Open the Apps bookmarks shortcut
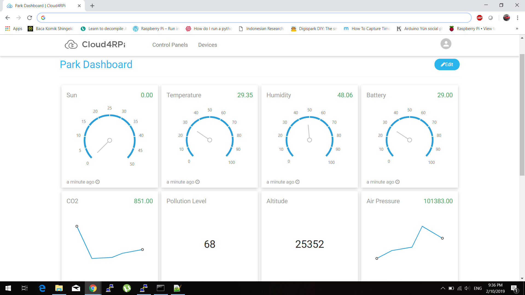Viewport: 525px width, 295px height. (x=14, y=29)
